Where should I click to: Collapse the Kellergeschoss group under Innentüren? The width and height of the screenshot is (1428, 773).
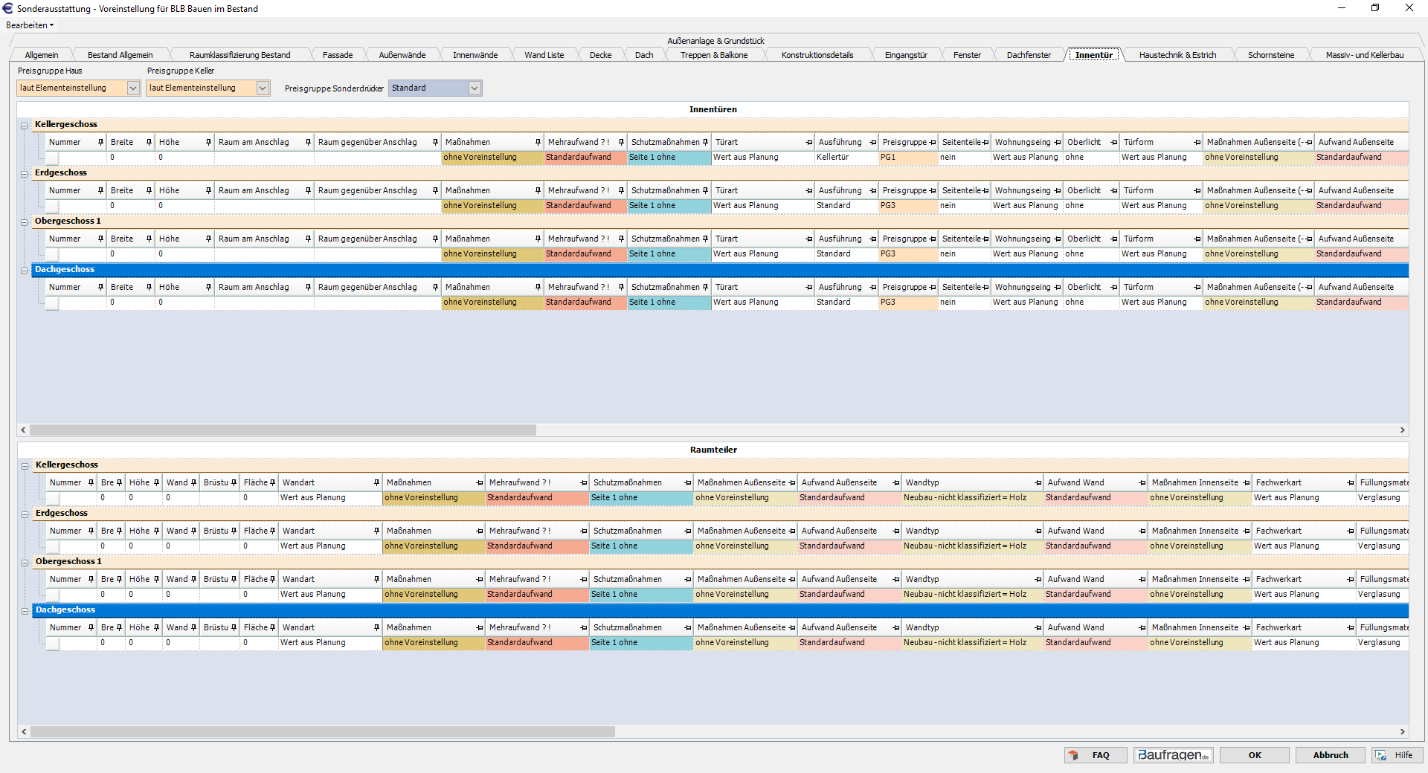click(x=25, y=126)
